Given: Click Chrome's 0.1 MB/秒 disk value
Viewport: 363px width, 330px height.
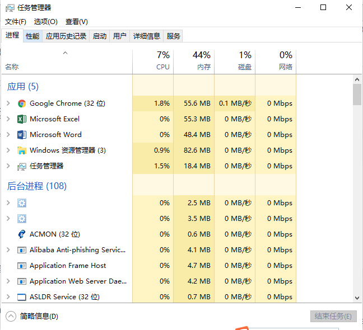Looking at the screenshot, I should (235, 103).
